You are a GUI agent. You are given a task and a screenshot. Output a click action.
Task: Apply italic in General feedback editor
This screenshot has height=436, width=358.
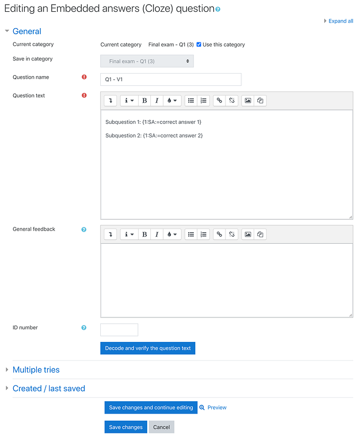157,235
